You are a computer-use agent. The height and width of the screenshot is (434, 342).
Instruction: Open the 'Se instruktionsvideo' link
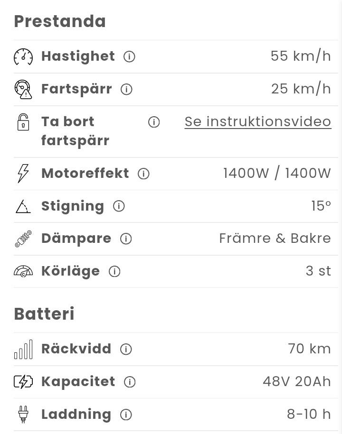point(258,122)
